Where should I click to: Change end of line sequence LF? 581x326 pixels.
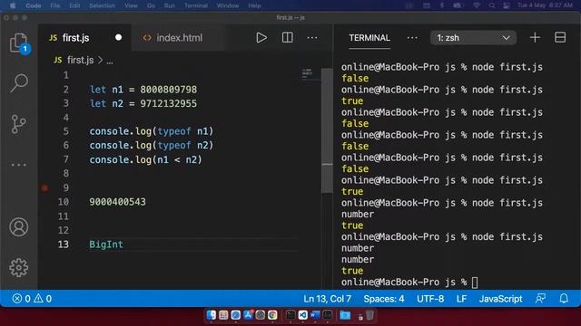(461, 299)
